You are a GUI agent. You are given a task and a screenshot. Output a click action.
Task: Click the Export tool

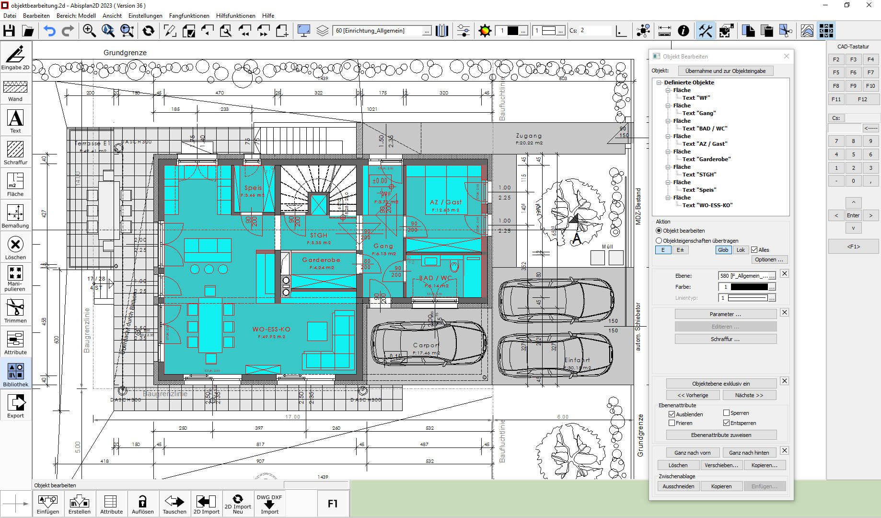[15, 406]
